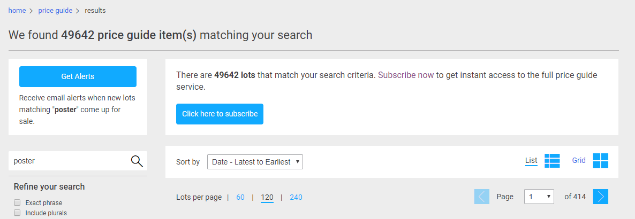This screenshot has width=635, height=219.
Task: Tick the Include plurals checkbox
Action: point(17,213)
